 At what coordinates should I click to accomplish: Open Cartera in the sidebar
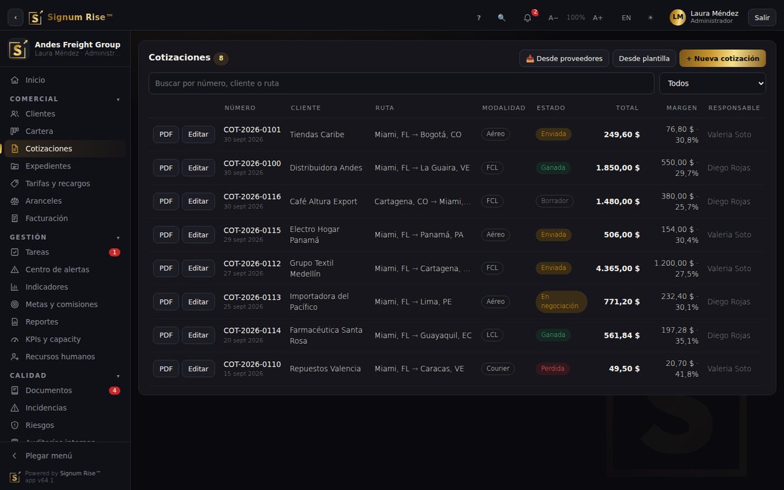coord(65,131)
